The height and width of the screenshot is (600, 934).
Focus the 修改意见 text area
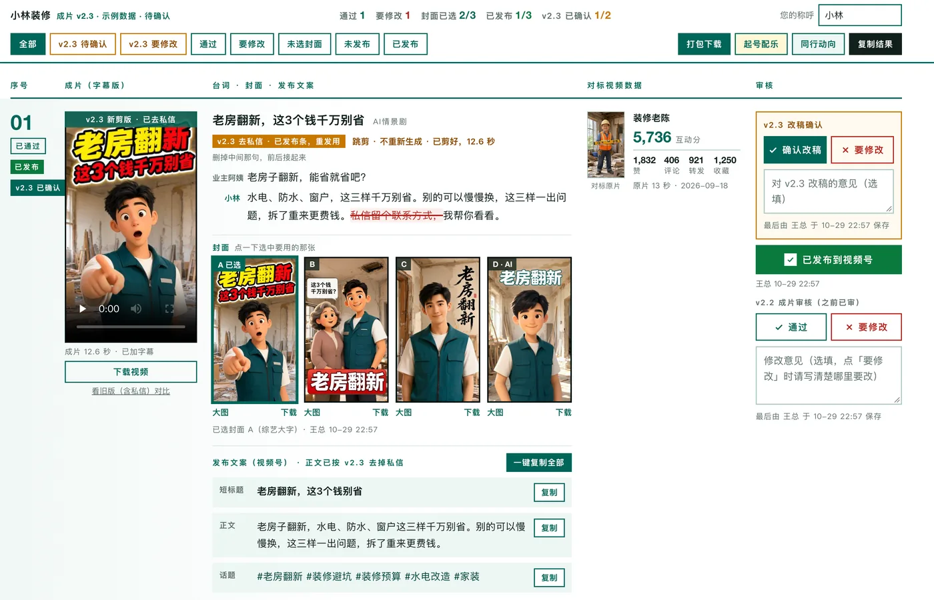pyautogui.click(x=829, y=375)
